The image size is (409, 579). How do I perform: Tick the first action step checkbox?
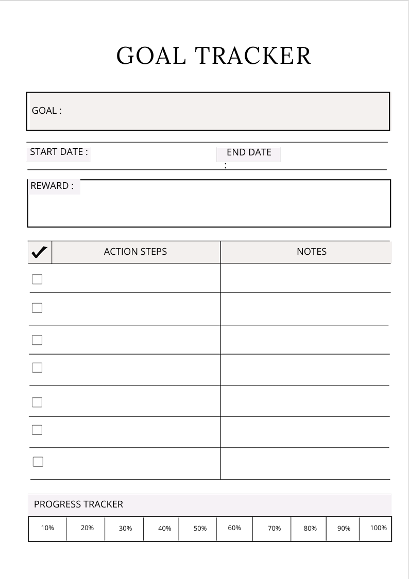click(37, 279)
